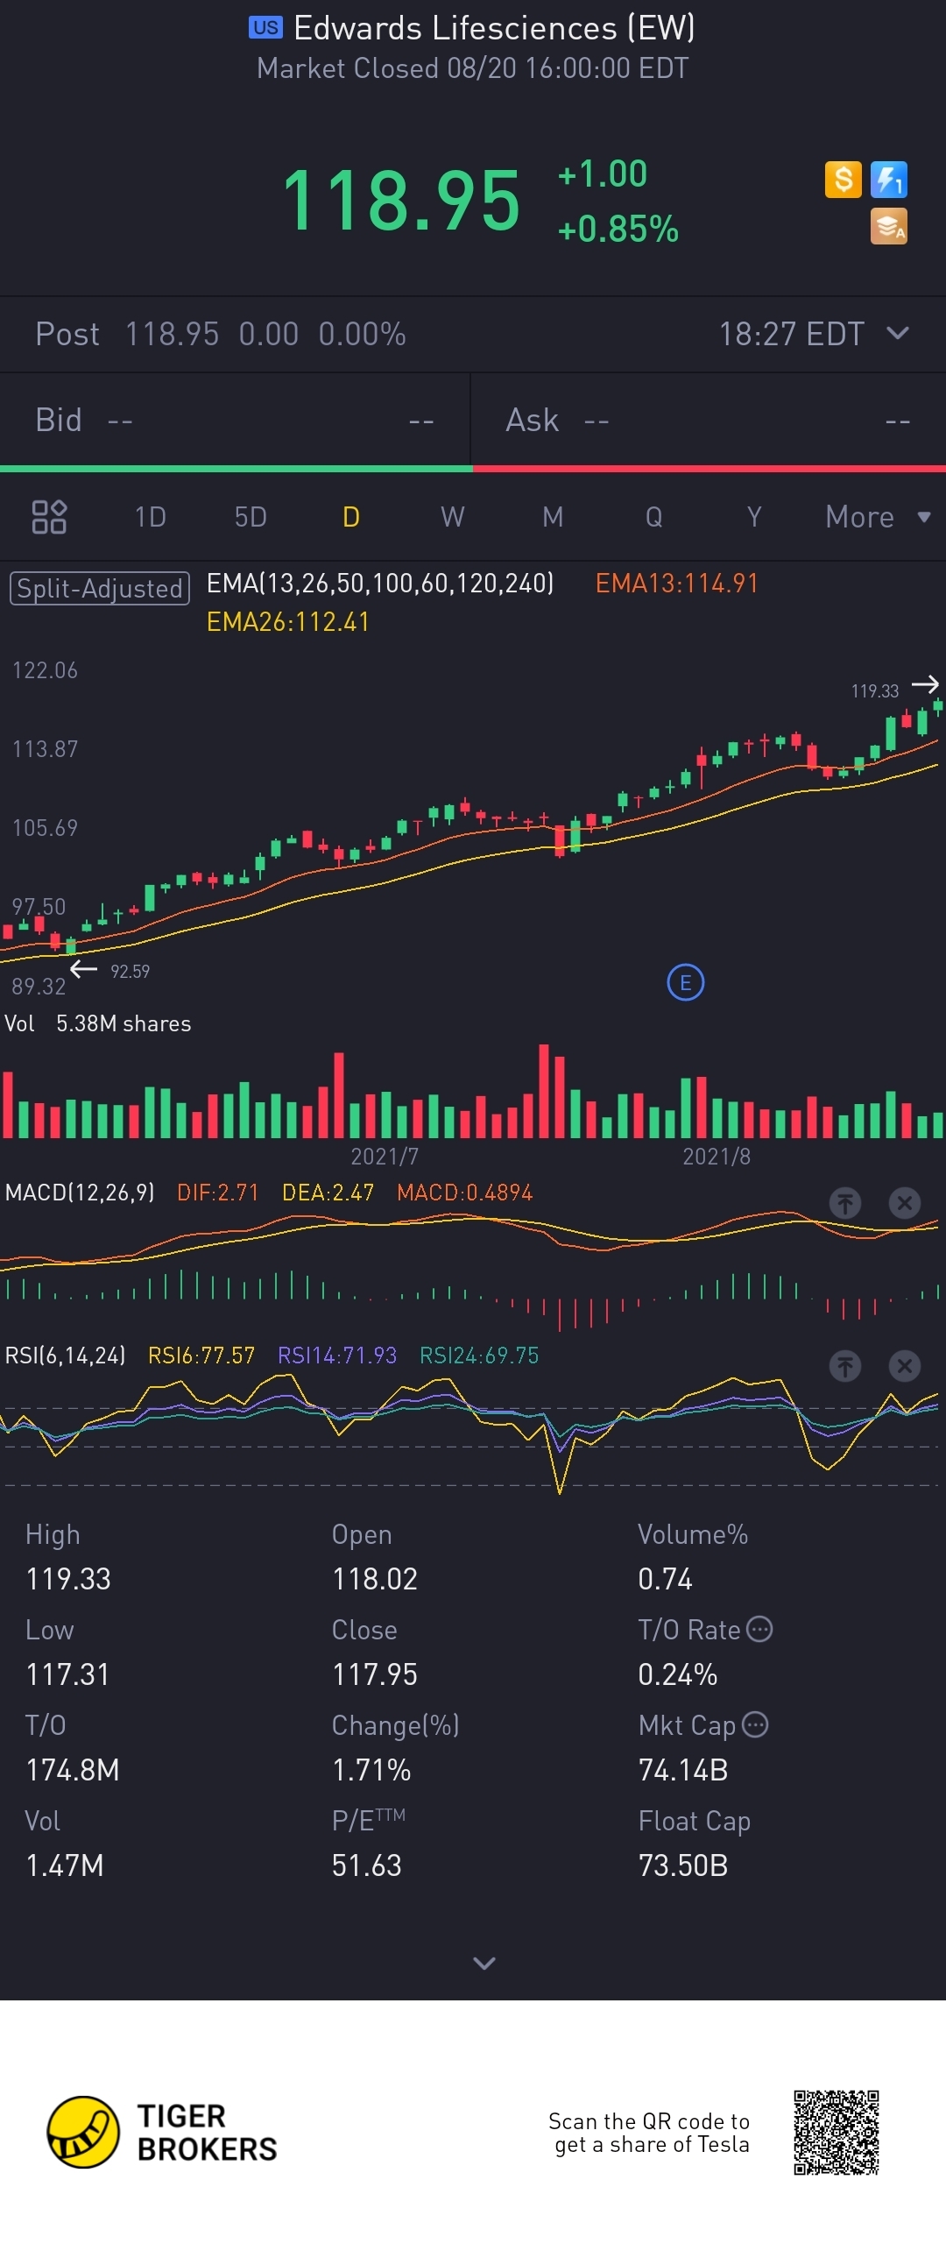The height and width of the screenshot is (2265, 946).
Task: Tap the DIF:2.71 value
Action: tap(218, 1193)
